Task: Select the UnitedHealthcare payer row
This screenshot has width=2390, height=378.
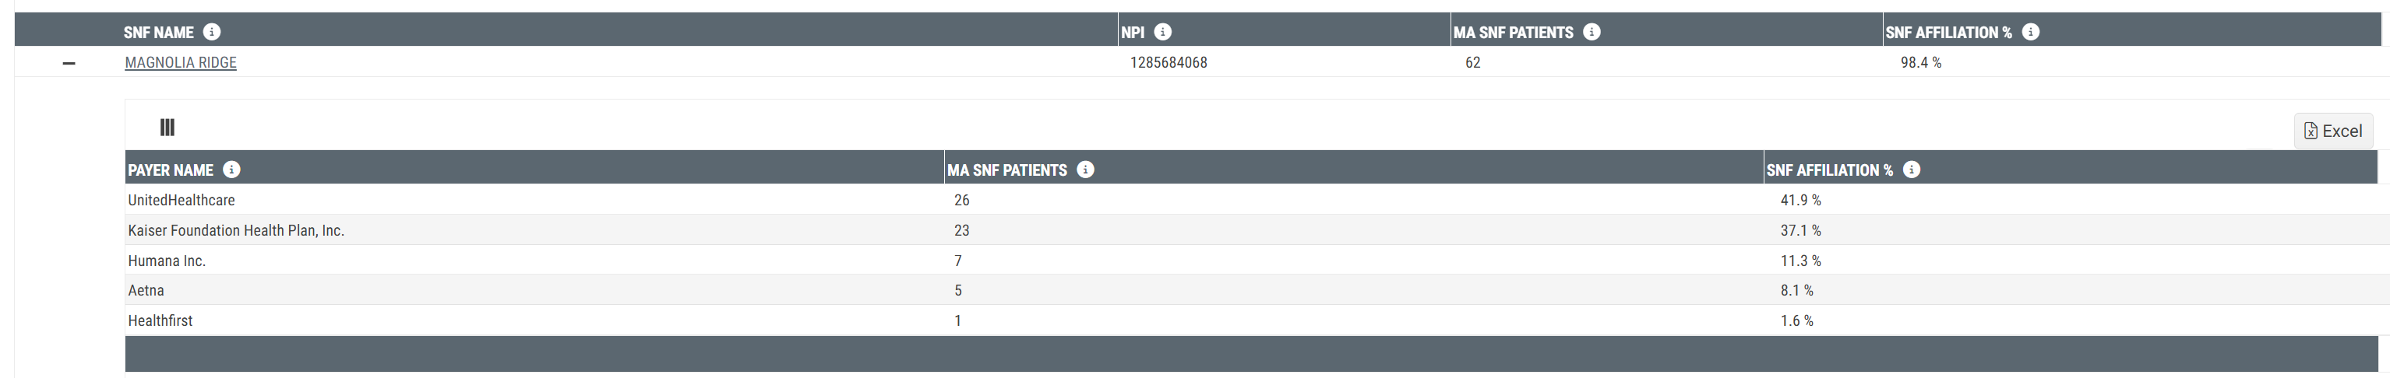Action: tap(1250, 200)
